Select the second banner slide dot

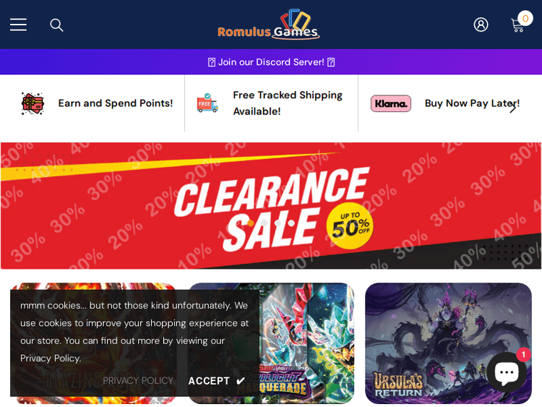[x=264, y=223]
